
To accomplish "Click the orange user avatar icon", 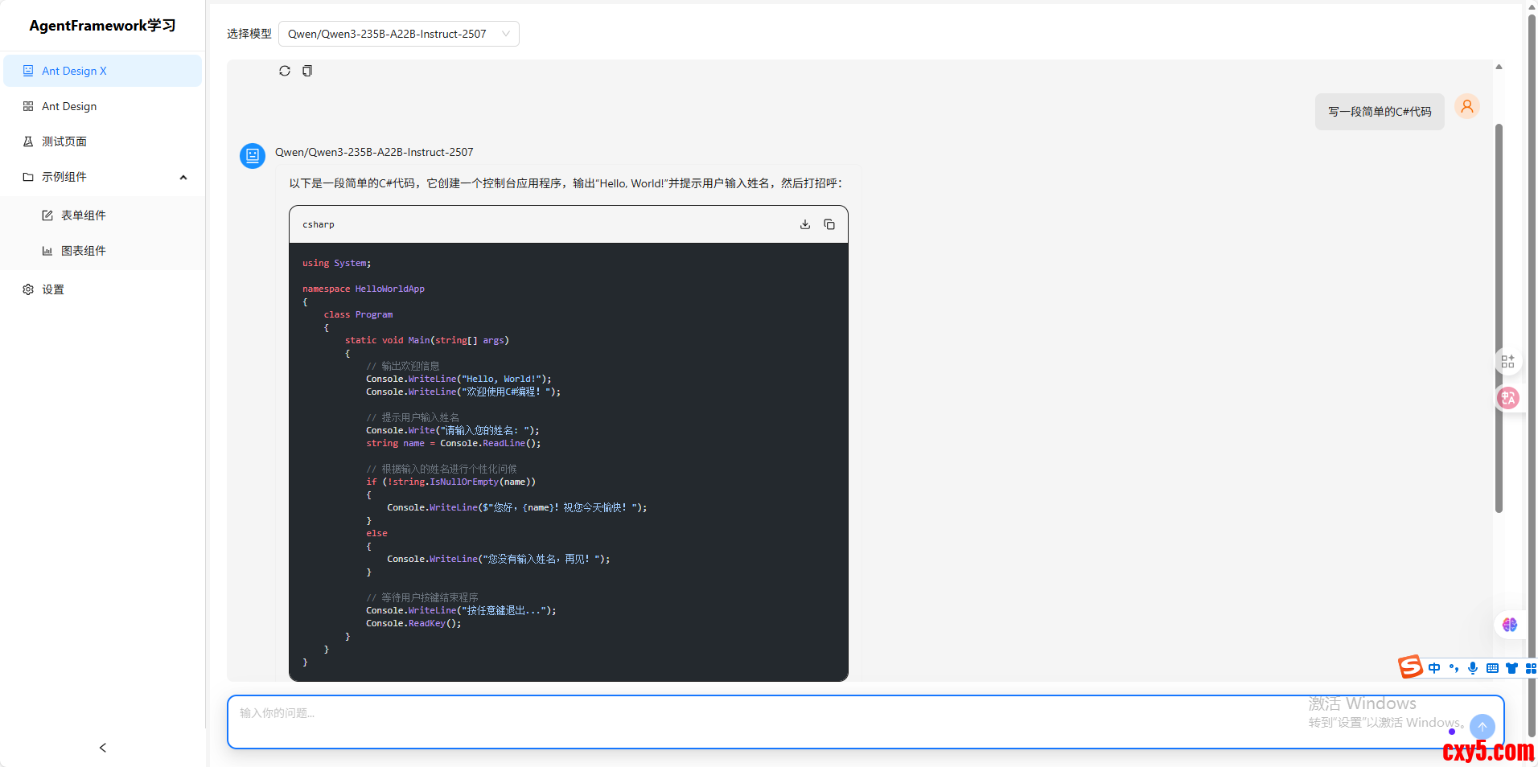I will point(1466,107).
